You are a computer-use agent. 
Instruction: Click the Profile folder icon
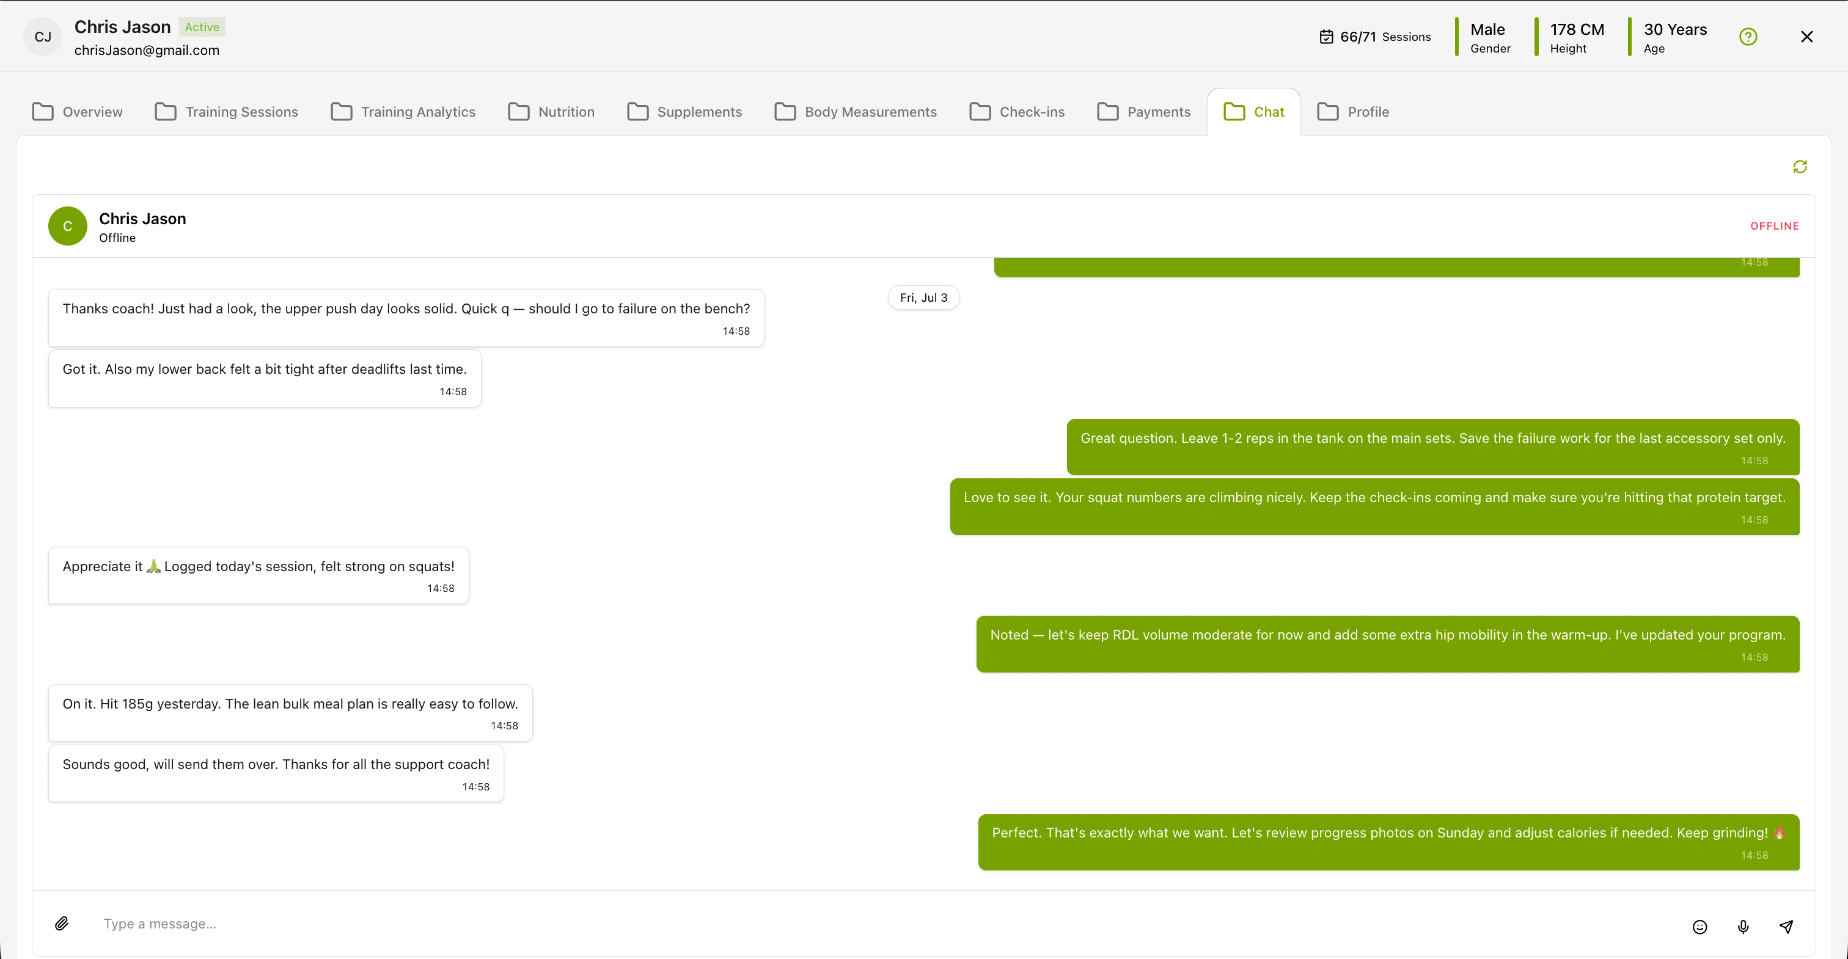click(1328, 112)
